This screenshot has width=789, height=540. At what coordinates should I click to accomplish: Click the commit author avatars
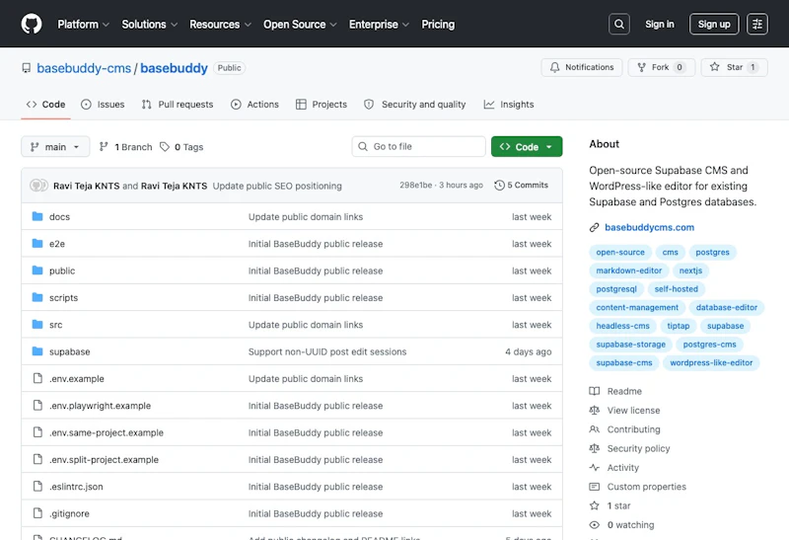38,186
